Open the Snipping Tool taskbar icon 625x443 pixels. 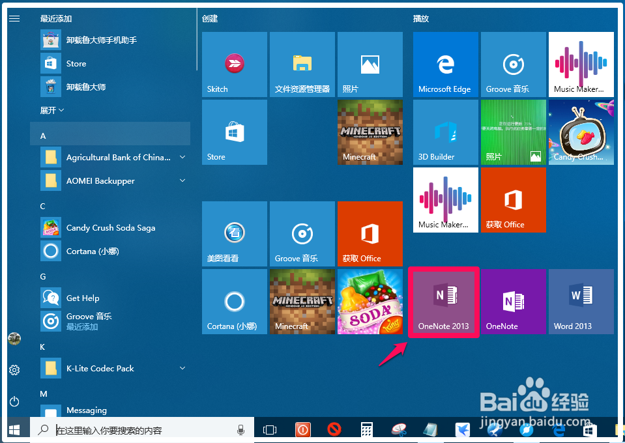tap(399, 430)
